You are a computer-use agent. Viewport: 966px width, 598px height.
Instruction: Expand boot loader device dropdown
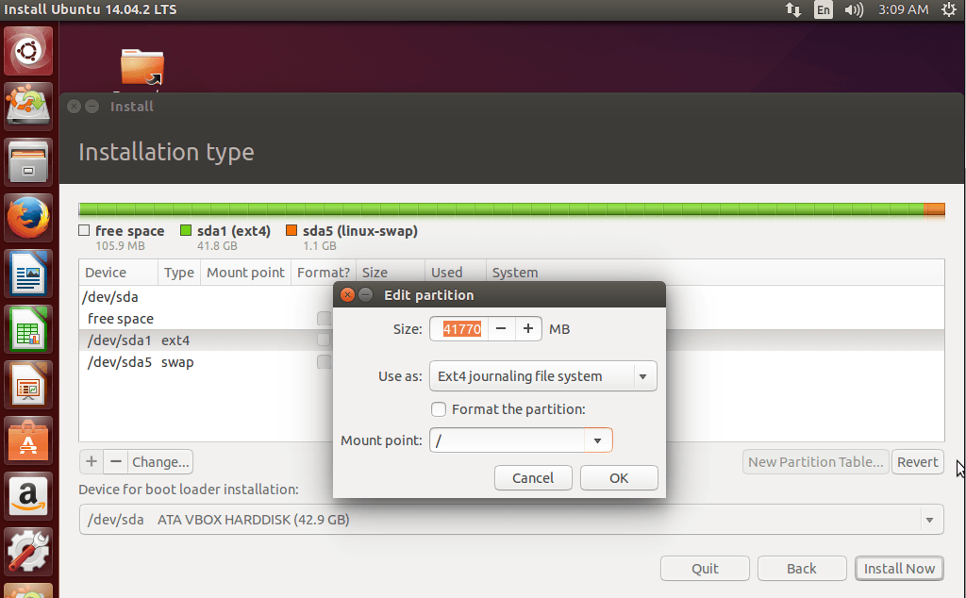point(930,520)
